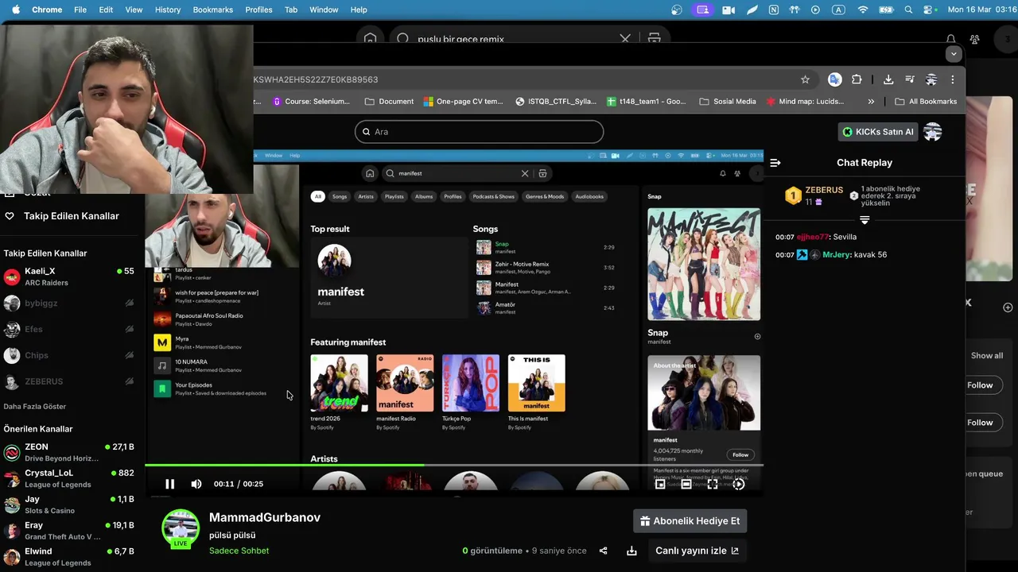Viewport: 1018px width, 572px height.
Task: Open Google Translate extension icon
Action: [x=834, y=79]
